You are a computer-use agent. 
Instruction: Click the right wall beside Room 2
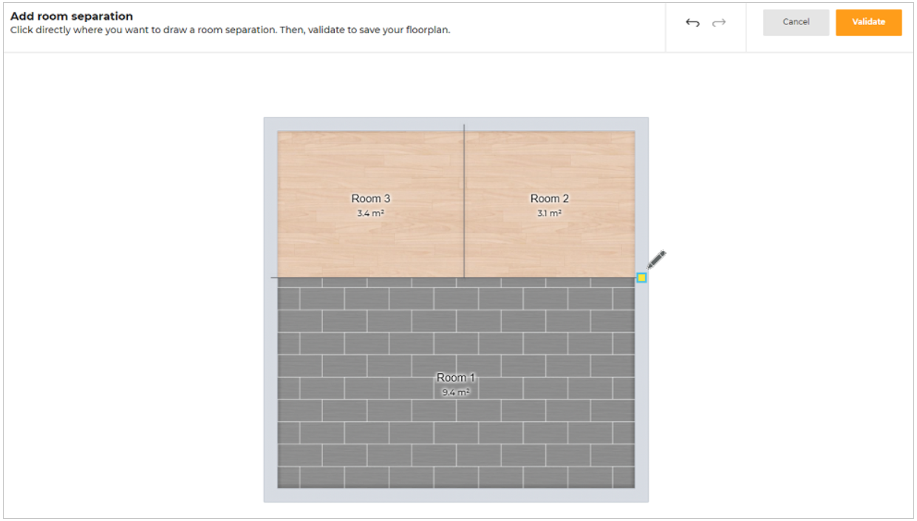[x=641, y=200]
